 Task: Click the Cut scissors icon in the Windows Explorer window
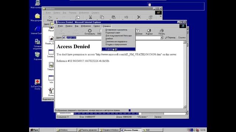[x=90, y=17]
